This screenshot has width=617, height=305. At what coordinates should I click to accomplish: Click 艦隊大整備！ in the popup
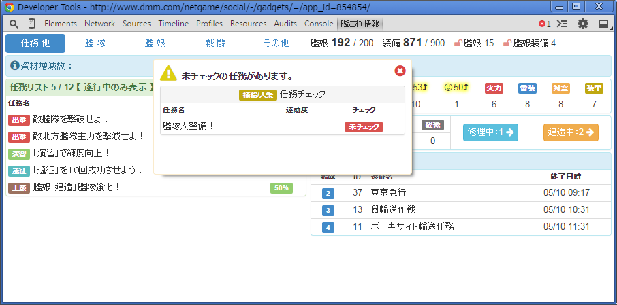(189, 126)
